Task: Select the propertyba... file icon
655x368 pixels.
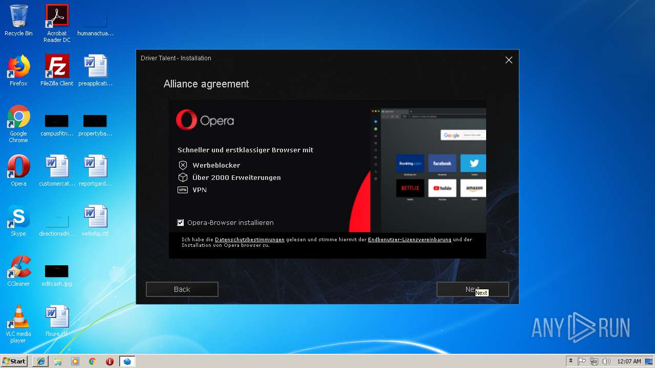Action: click(x=95, y=125)
